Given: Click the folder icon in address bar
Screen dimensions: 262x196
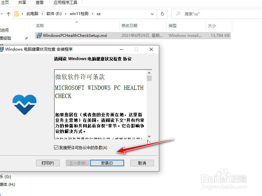Looking at the screenshot, I should coord(17,14).
